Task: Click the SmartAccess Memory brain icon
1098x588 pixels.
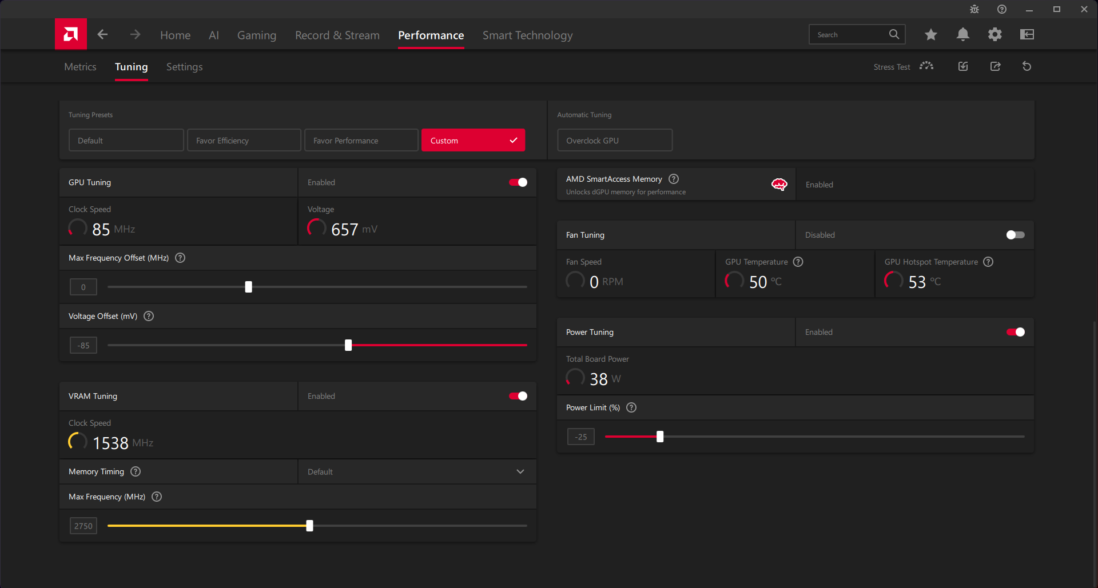Action: click(x=779, y=184)
